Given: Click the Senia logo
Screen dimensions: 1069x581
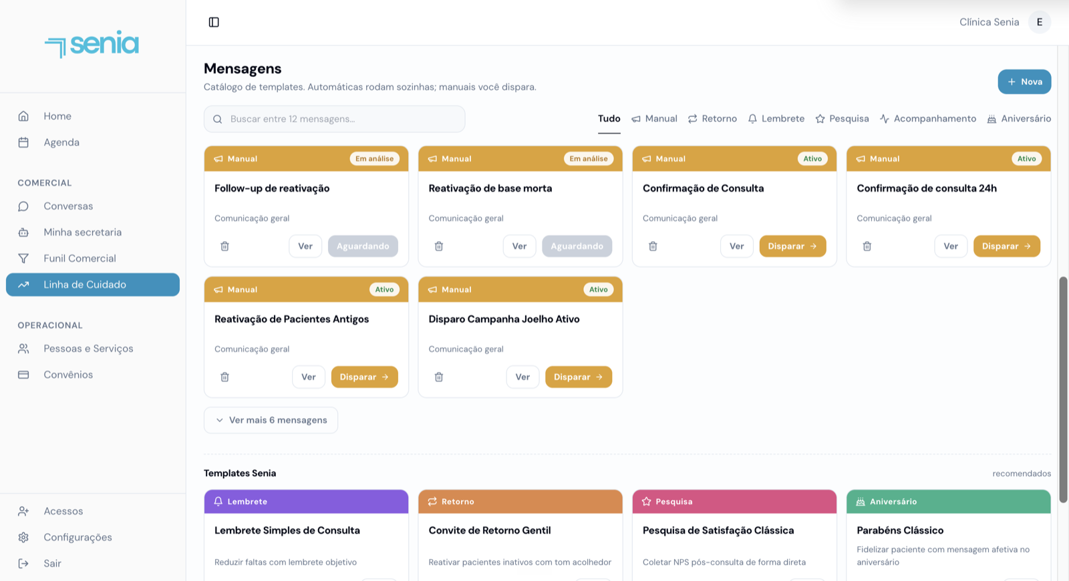Looking at the screenshot, I should click(92, 44).
